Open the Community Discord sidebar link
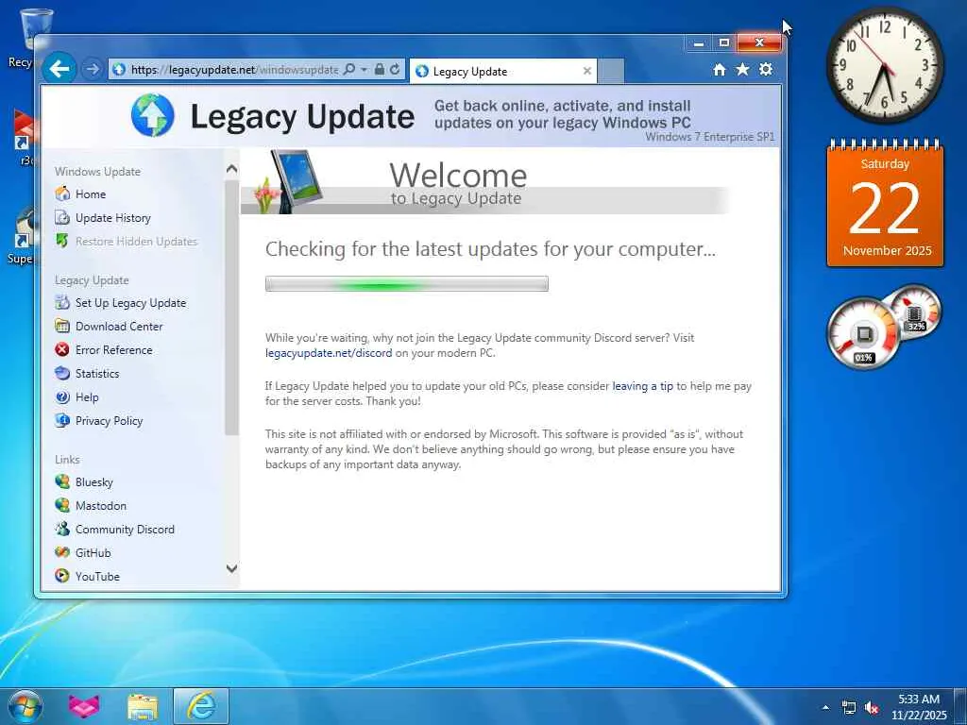 pos(126,530)
